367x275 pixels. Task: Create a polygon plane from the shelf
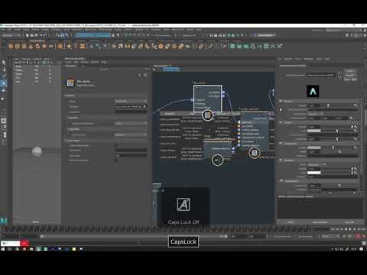click(44, 46)
